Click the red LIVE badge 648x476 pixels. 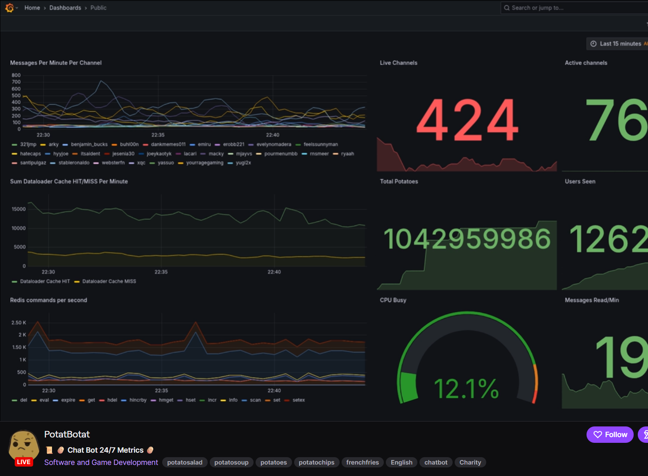(x=23, y=462)
